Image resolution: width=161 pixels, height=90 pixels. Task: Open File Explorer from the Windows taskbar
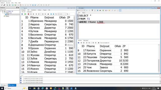(34, 88)
